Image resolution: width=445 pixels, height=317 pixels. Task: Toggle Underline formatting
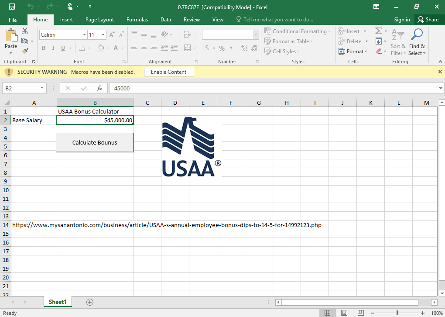pos(63,48)
